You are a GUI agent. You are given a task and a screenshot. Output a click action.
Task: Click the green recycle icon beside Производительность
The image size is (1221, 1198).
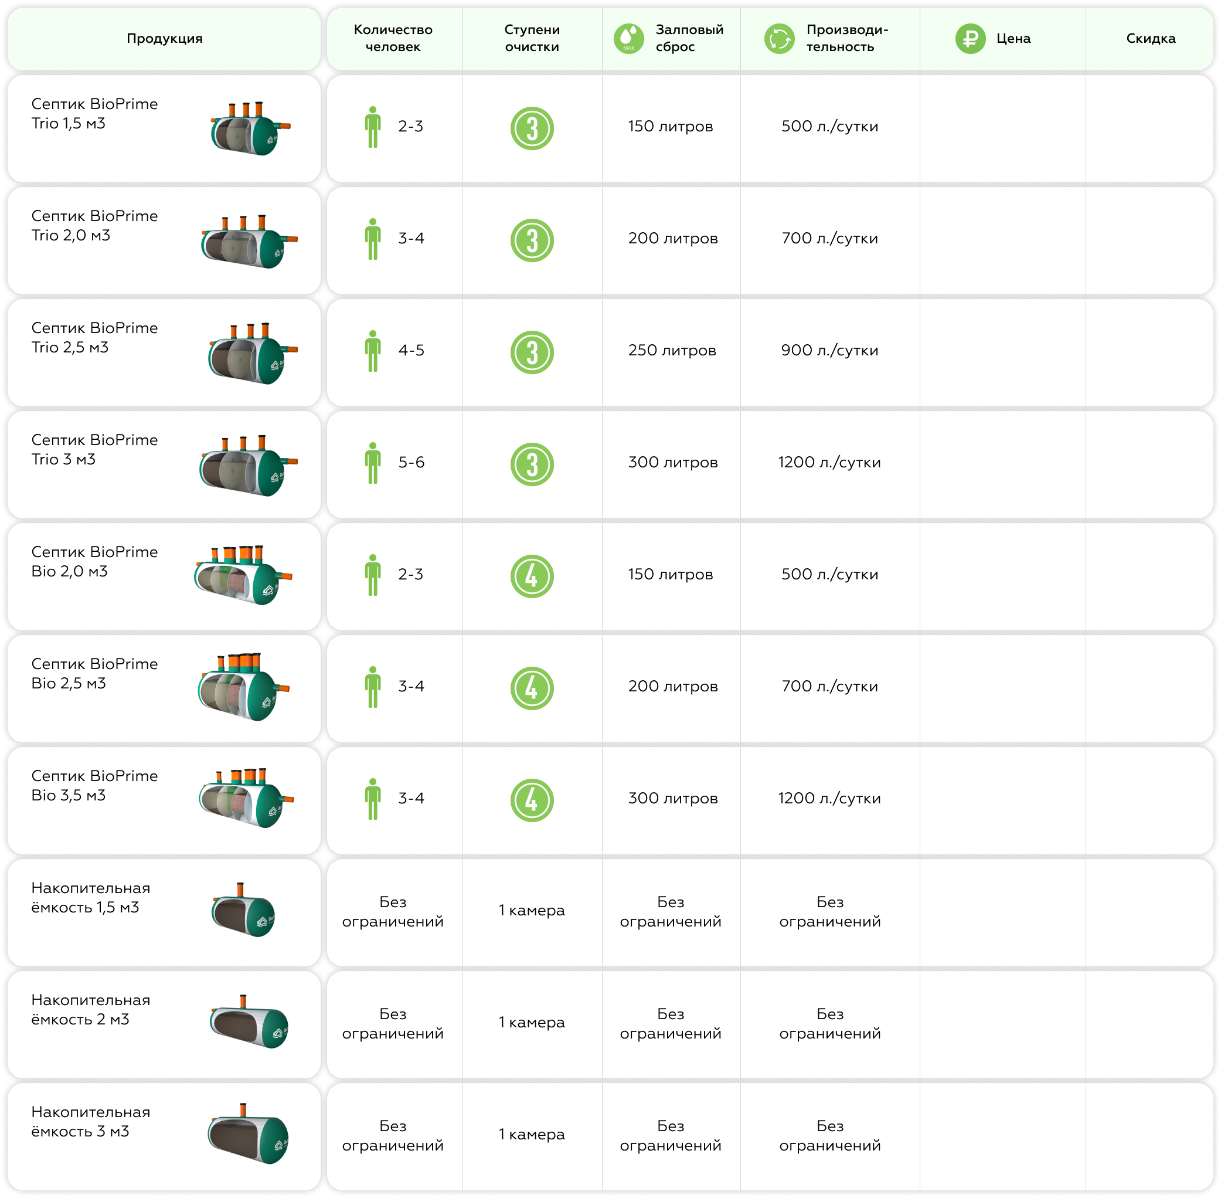click(780, 39)
